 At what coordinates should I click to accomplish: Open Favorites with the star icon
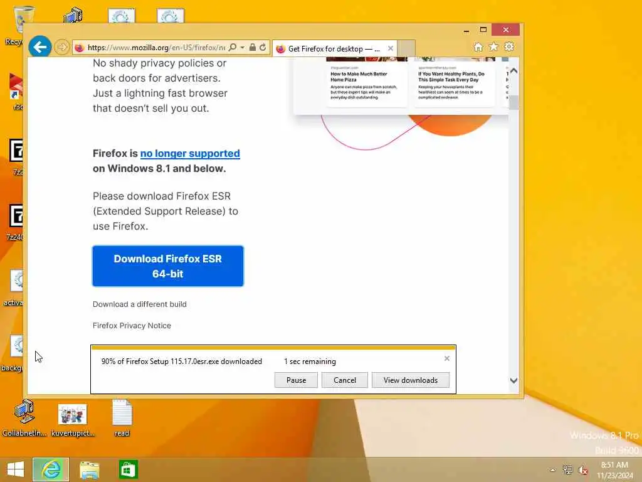(x=494, y=47)
